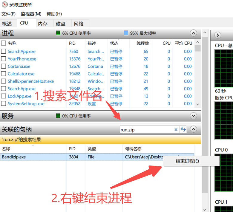
Task: Clear the run.zip search with the X icon
Action: point(176,129)
